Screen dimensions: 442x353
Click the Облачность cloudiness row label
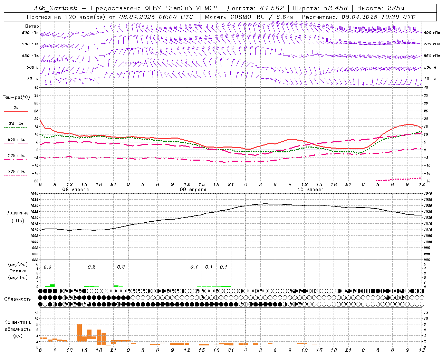18,299
